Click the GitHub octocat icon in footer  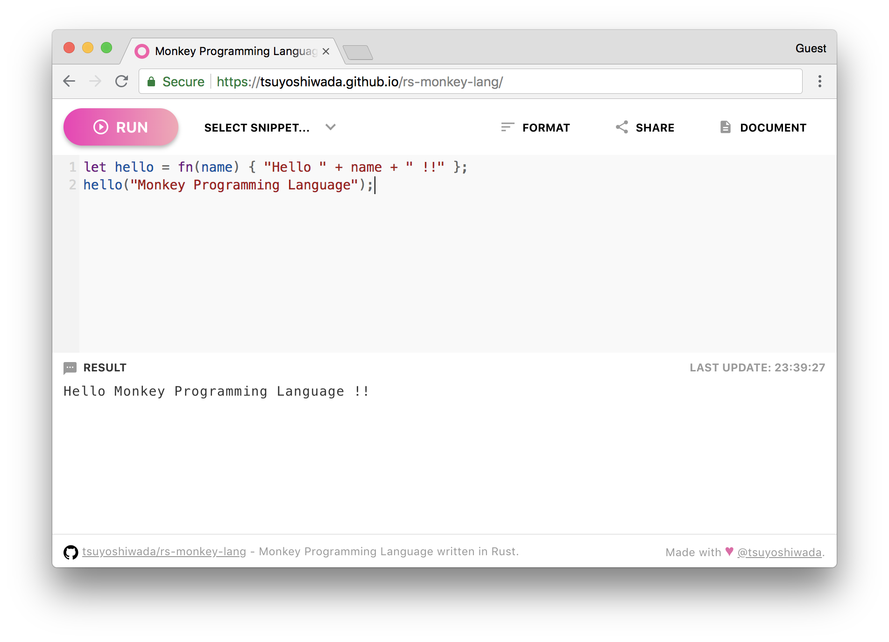[71, 552]
